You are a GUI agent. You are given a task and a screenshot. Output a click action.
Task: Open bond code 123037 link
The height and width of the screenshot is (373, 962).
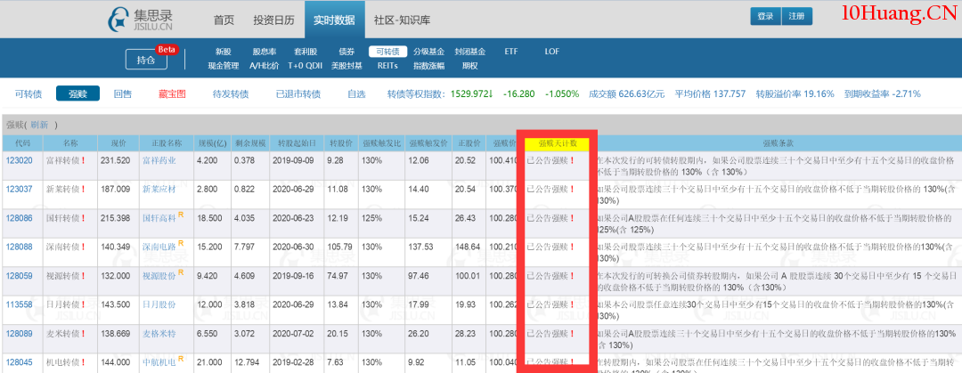tap(19, 190)
